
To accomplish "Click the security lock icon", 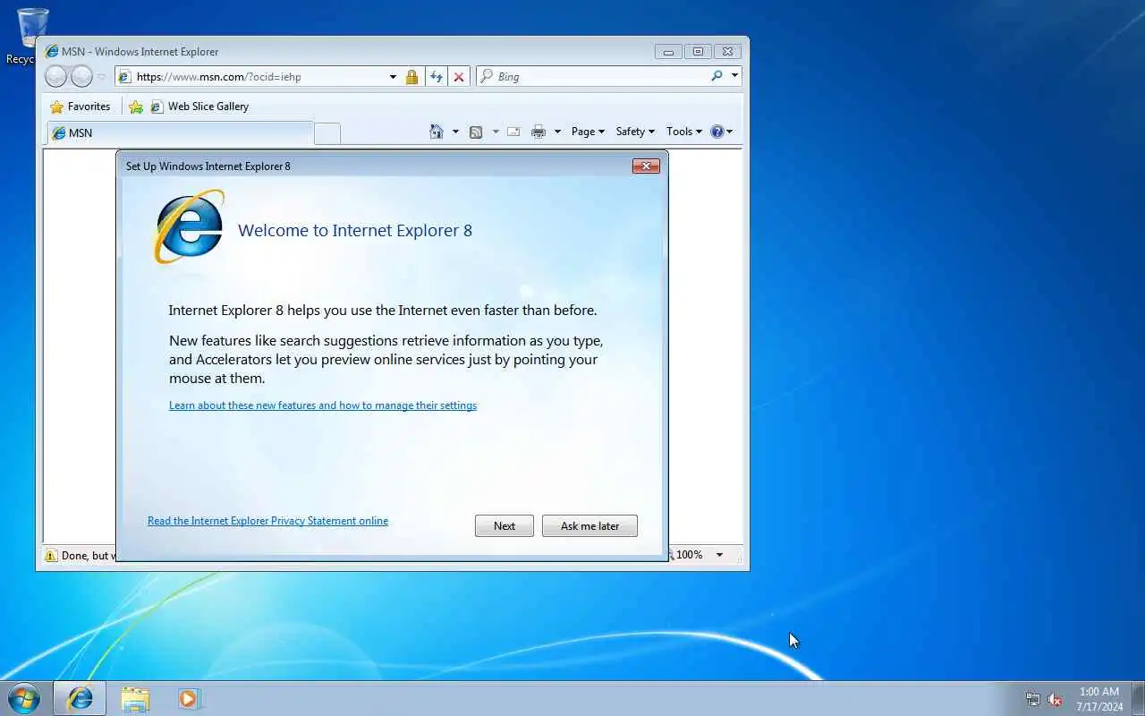I will pyautogui.click(x=411, y=77).
